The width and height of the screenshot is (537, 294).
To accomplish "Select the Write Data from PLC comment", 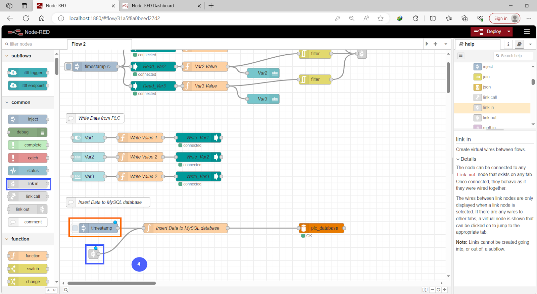I will (95, 118).
